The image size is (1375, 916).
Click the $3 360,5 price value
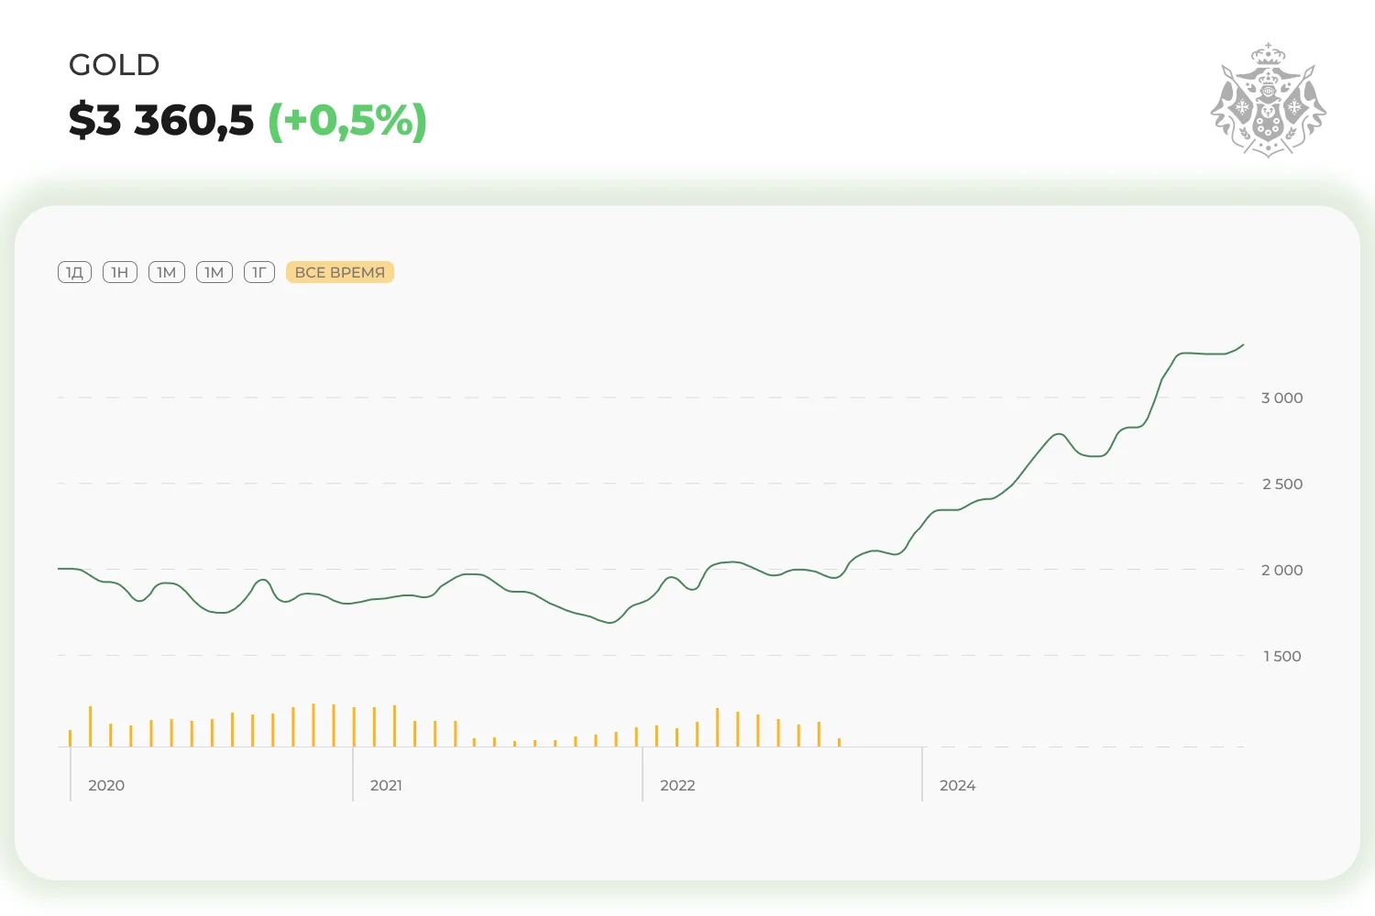tap(161, 120)
